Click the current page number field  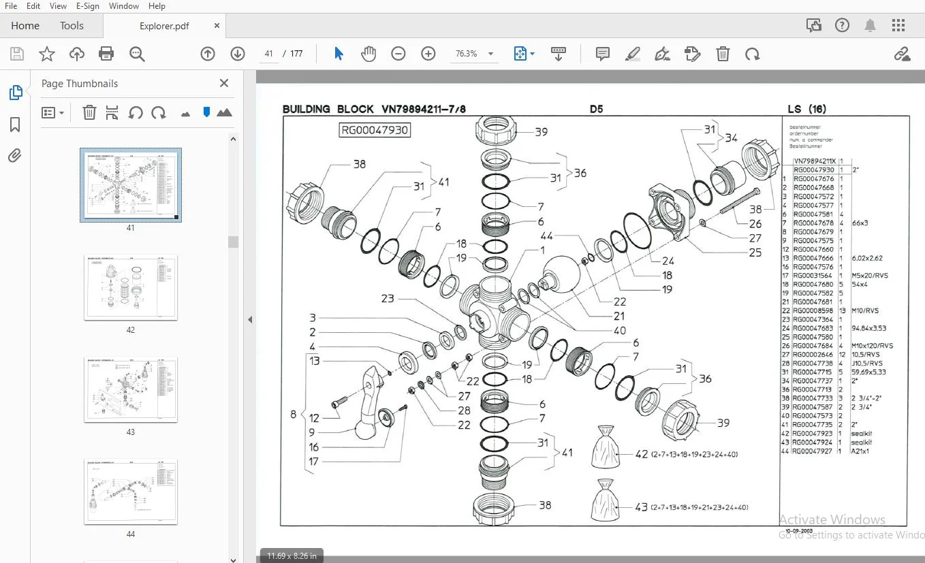click(268, 54)
